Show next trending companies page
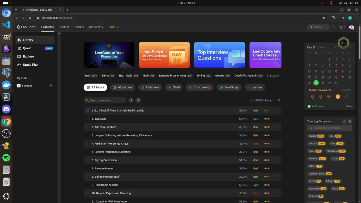 [350, 122]
